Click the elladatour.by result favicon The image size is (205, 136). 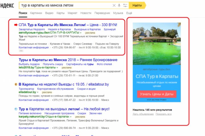(x=16, y=84)
